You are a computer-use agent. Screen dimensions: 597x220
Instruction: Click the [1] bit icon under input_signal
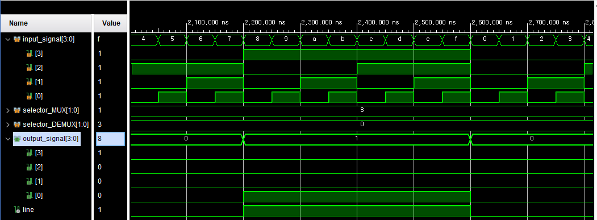tap(29, 82)
